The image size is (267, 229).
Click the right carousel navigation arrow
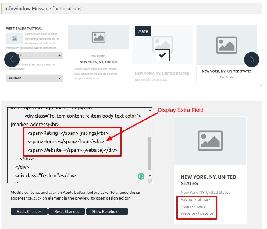click(252, 59)
